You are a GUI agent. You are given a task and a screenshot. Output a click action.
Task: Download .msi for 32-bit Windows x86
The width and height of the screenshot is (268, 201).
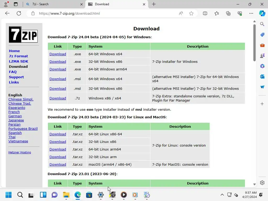point(58,88)
